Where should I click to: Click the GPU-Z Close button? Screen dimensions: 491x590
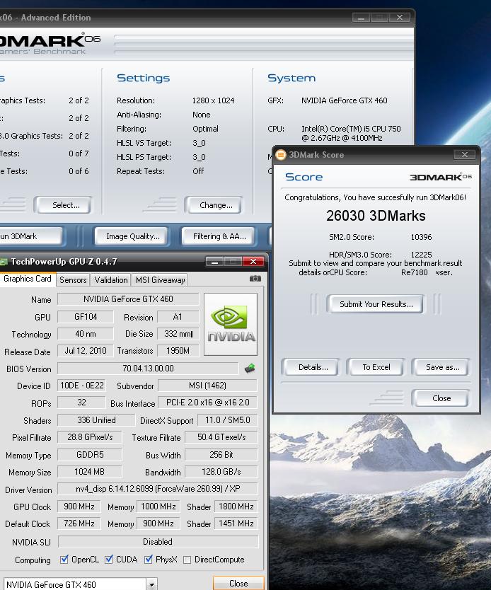[238, 583]
